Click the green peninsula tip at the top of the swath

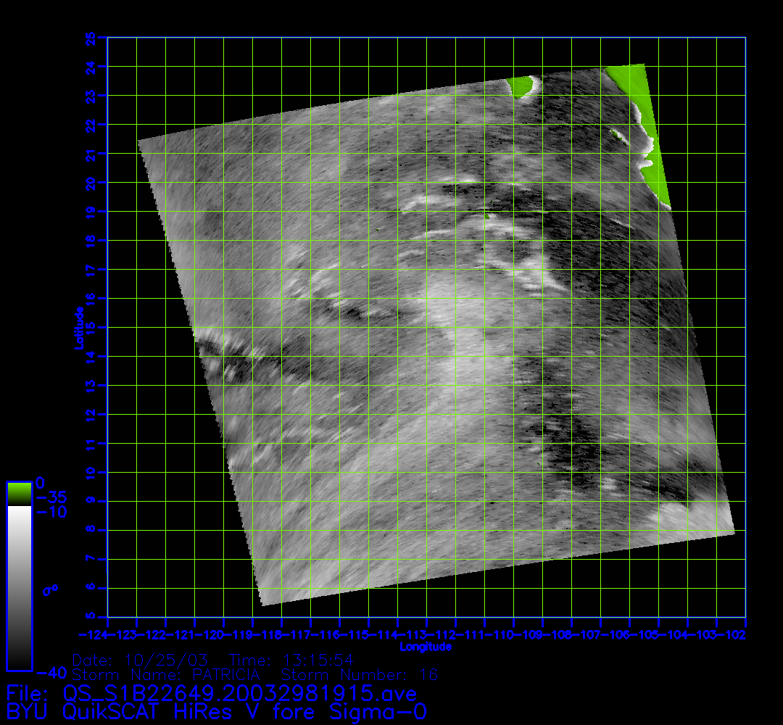(x=521, y=87)
